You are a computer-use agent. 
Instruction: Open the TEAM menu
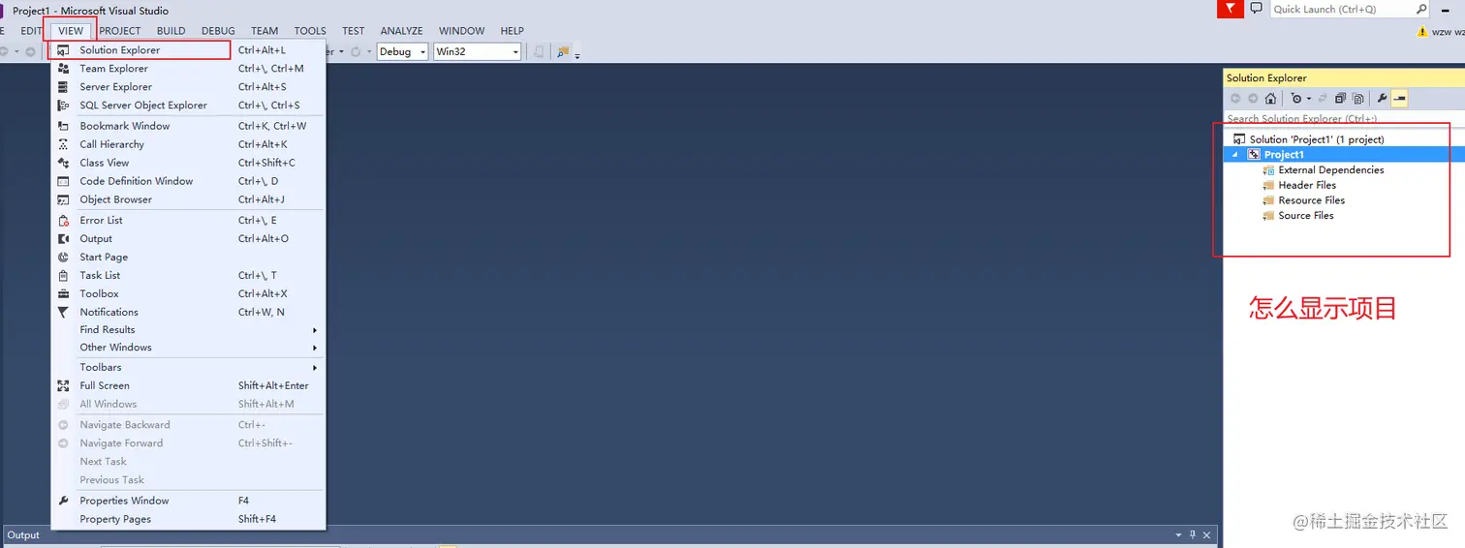(x=265, y=31)
